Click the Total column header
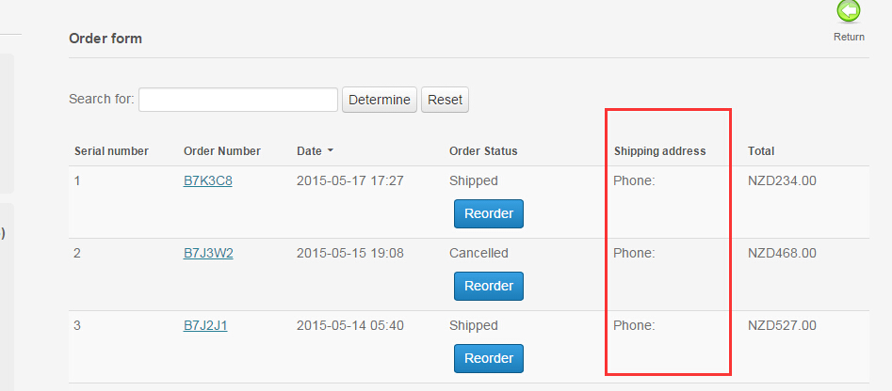The width and height of the screenshot is (892, 391). click(x=761, y=151)
